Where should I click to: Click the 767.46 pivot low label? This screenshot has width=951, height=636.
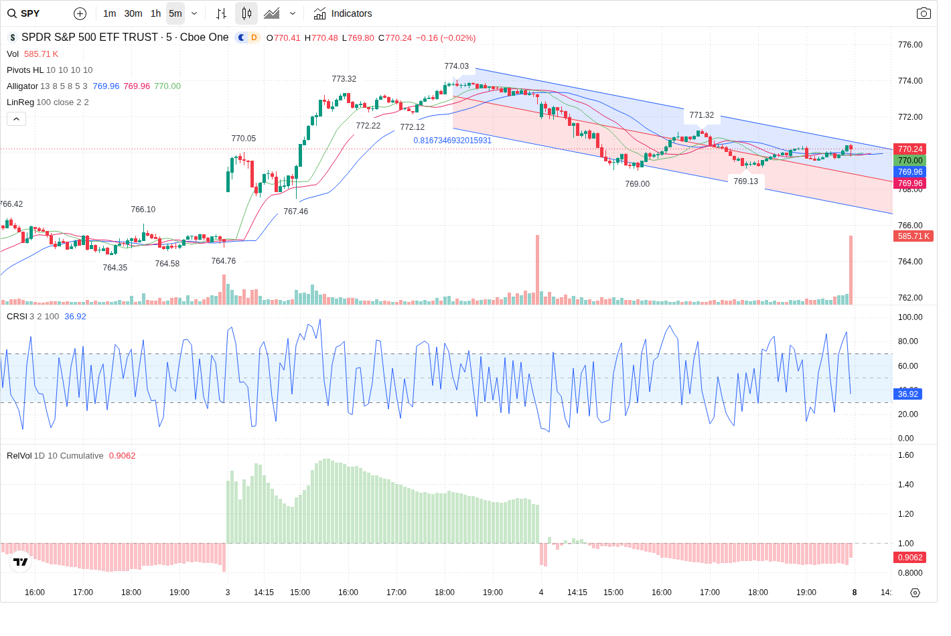(x=296, y=212)
